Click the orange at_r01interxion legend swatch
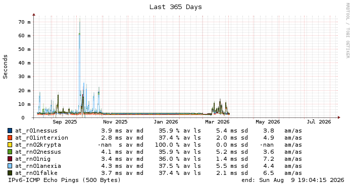The width and height of the screenshot is (352, 187). click(x=10, y=138)
